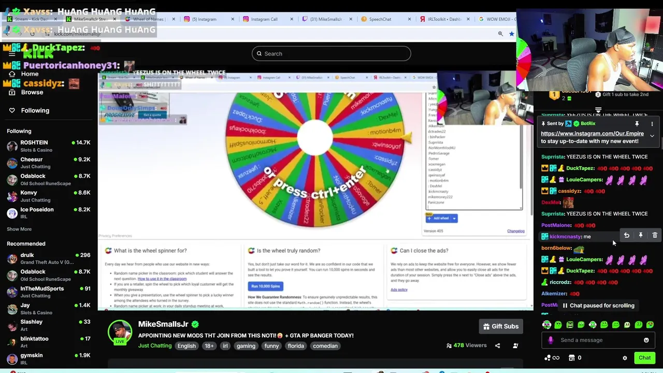Collapse the gift leaderboard handle bar
The width and height of the screenshot is (663, 373).
598,110
